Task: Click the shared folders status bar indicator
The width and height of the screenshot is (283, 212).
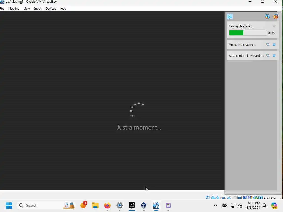Action: pyautogui.click(x=234, y=198)
